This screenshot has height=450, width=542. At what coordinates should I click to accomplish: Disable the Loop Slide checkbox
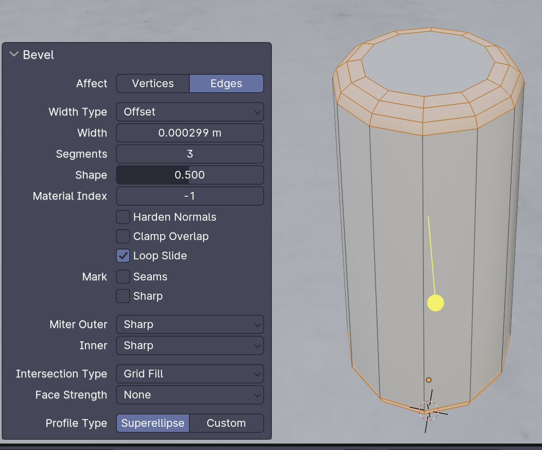point(123,255)
